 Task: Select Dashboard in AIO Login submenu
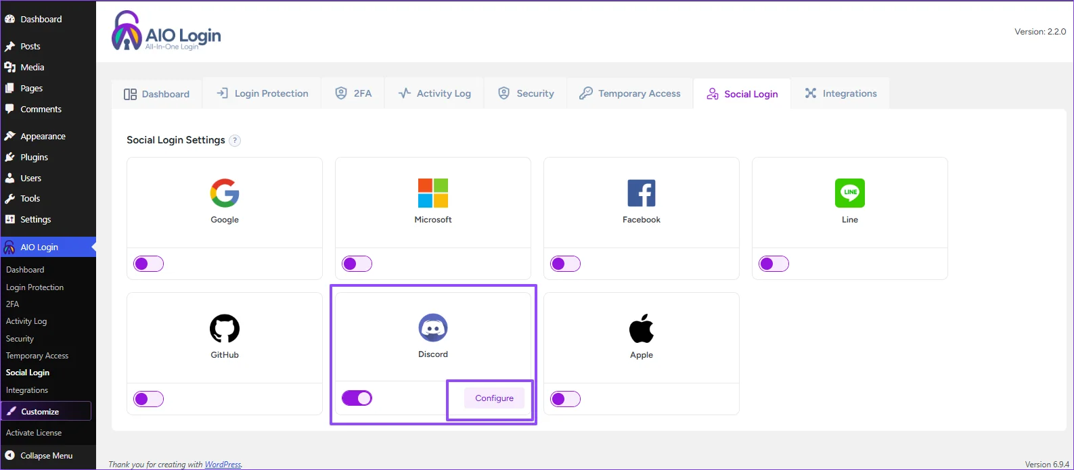tap(25, 270)
